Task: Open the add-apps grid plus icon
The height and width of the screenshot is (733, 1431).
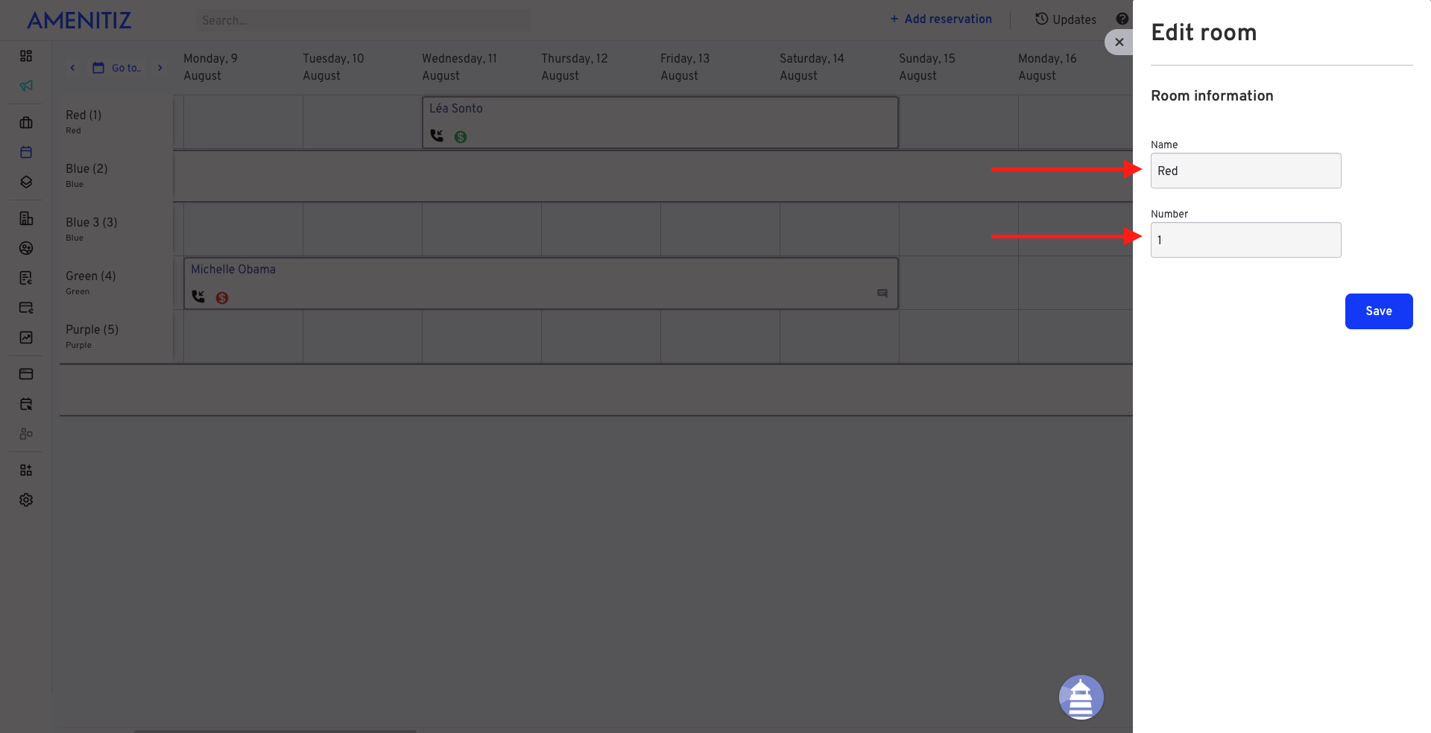Action: pyautogui.click(x=26, y=470)
